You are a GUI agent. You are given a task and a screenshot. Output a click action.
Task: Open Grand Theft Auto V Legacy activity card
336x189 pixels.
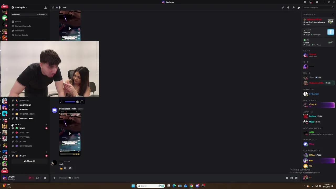click(318, 22)
